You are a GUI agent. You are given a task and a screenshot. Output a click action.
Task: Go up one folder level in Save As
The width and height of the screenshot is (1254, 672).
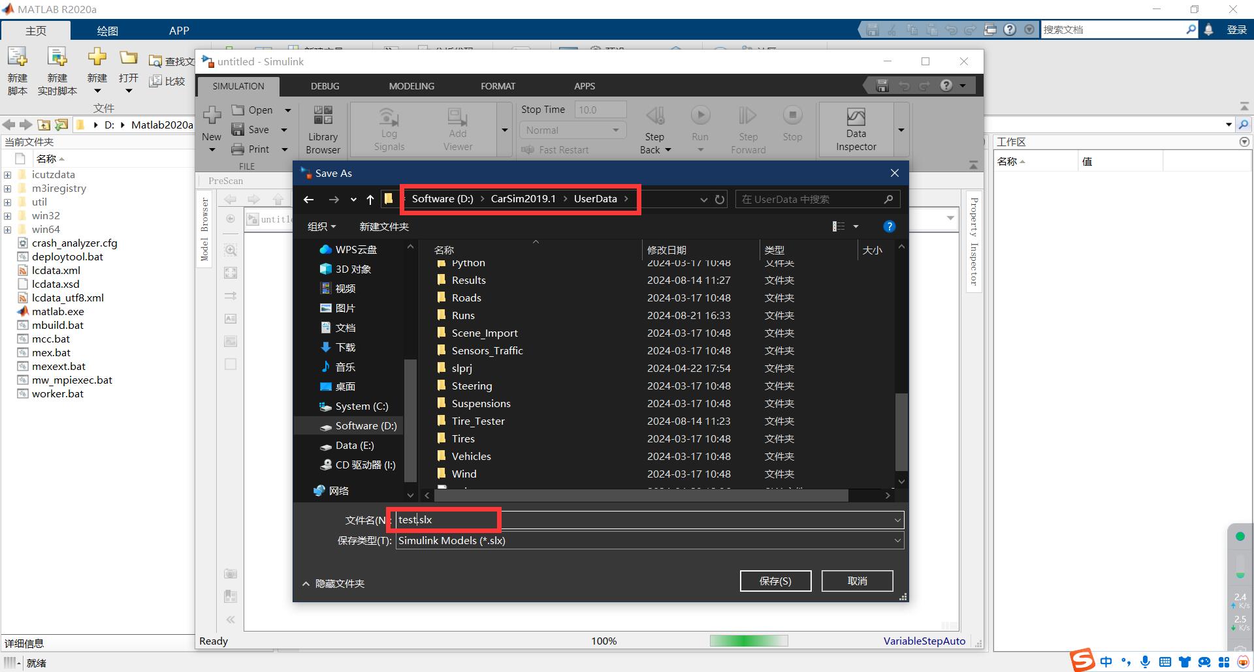point(370,200)
